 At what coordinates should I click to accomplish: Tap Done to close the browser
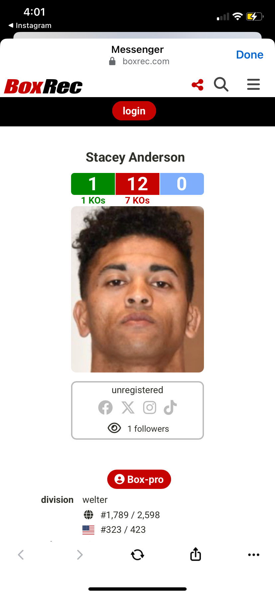click(250, 55)
